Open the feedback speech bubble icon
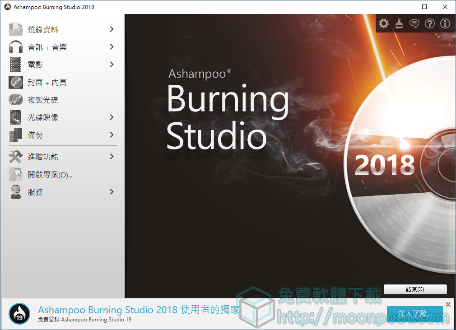The height and width of the screenshot is (330, 456). tap(414, 23)
